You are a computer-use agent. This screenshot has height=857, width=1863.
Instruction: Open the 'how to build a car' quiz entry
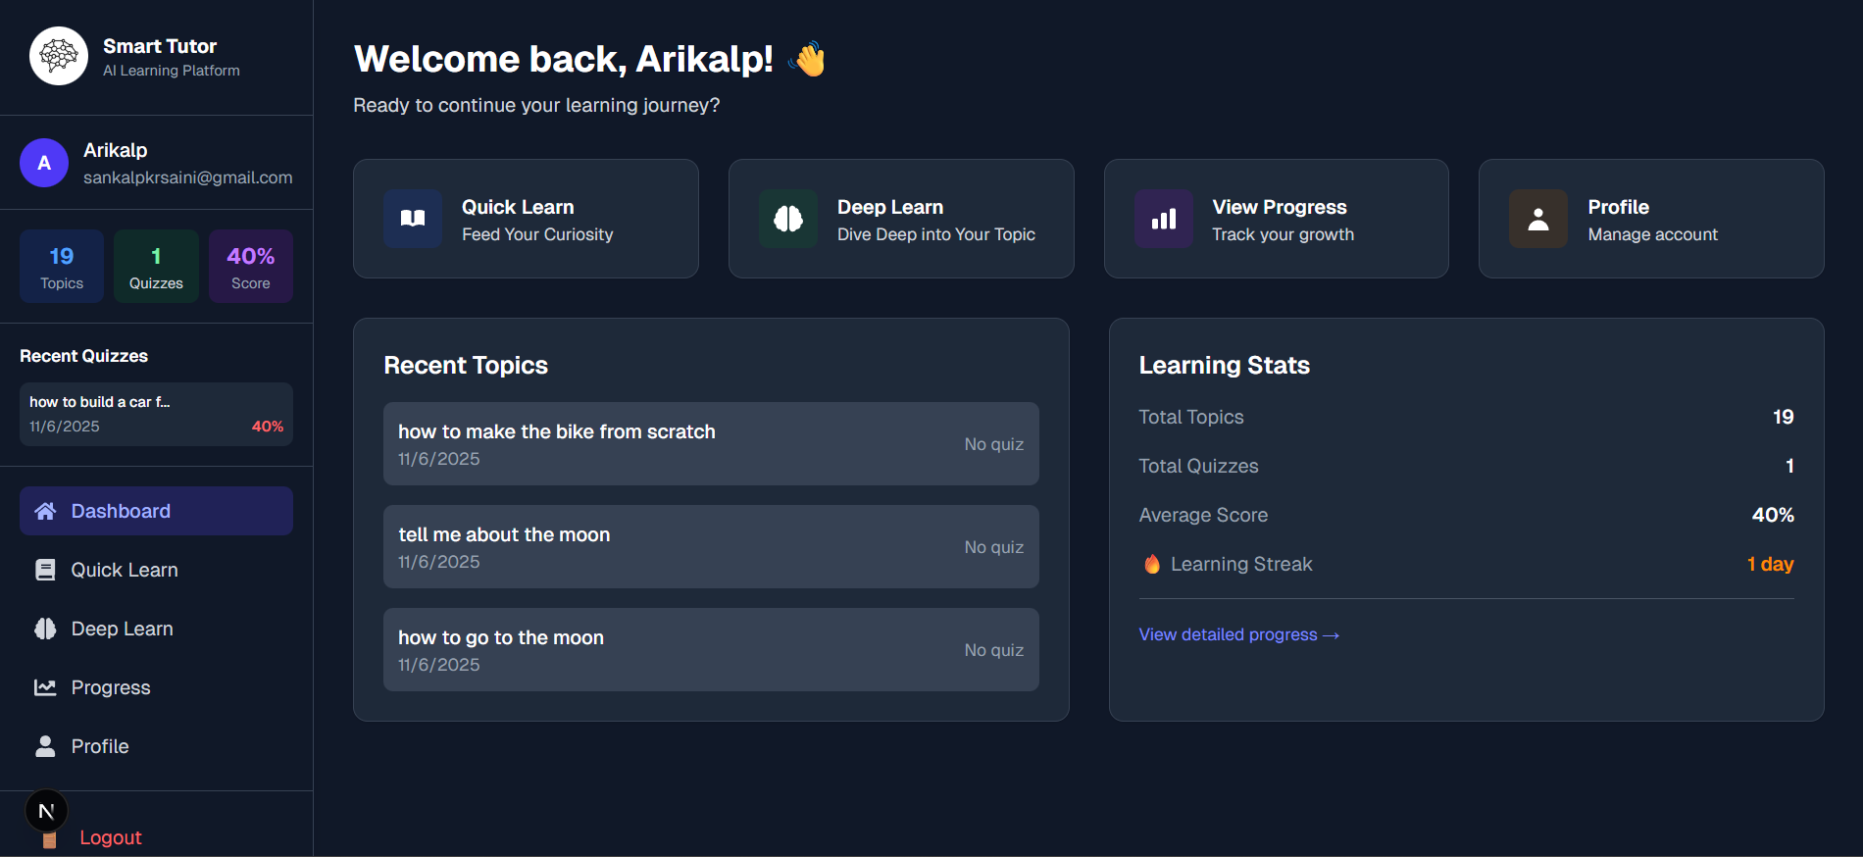point(155,414)
